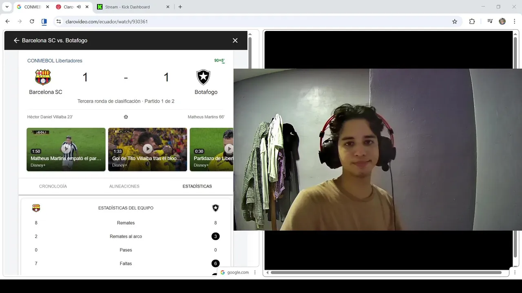The width and height of the screenshot is (522, 293).
Task: Close the CONMEBOL Google tab
Action: (x=47, y=7)
